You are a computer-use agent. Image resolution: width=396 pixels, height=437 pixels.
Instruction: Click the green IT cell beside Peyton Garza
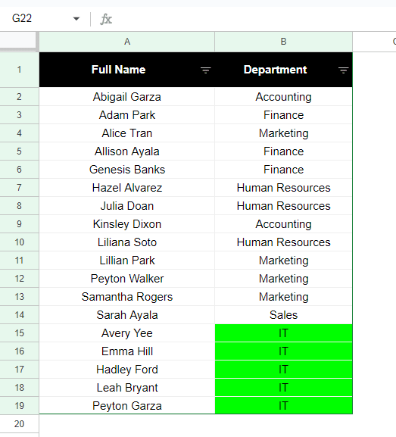[x=283, y=406]
